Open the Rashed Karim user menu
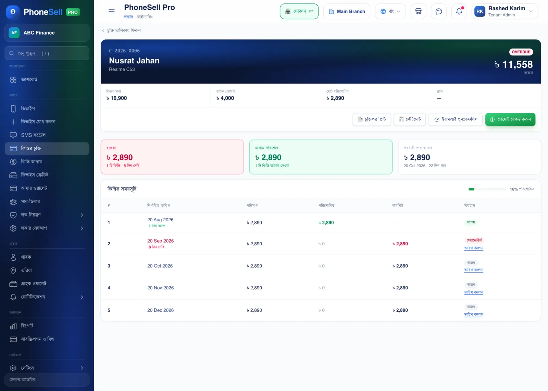Screen dimensions: 548x391 click(505, 11)
